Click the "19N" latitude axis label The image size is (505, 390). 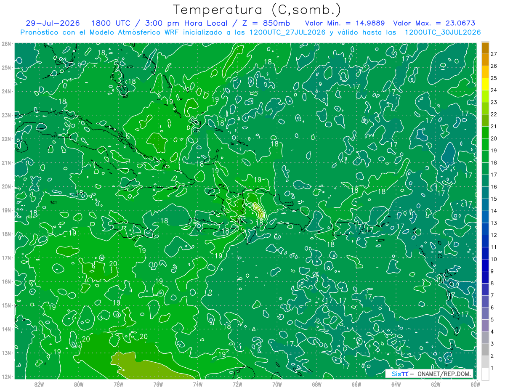pyautogui.click(x=6, y=210)
